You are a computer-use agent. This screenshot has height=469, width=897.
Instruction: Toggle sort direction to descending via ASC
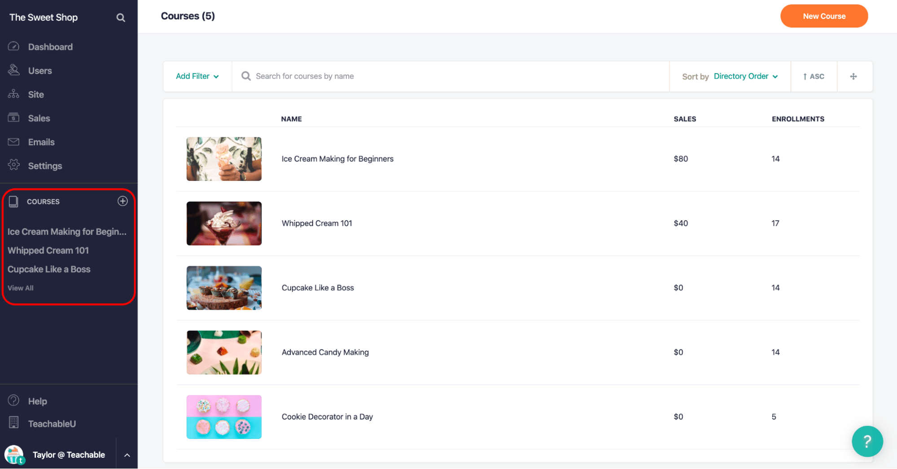point(814,76)
